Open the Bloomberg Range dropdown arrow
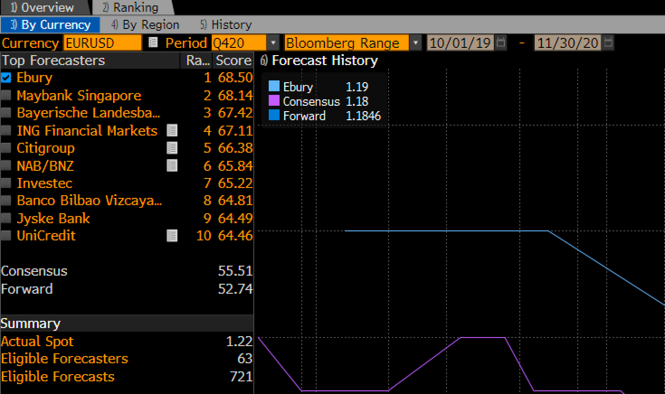This screenshot has width=665, height=394. coord(415,43)
